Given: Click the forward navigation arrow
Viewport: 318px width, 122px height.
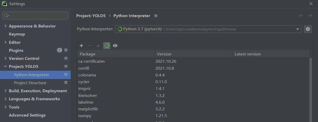Looking at the screenshot, I should 310,16.
